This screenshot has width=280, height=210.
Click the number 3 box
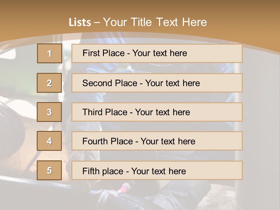[x=49, y=112]
